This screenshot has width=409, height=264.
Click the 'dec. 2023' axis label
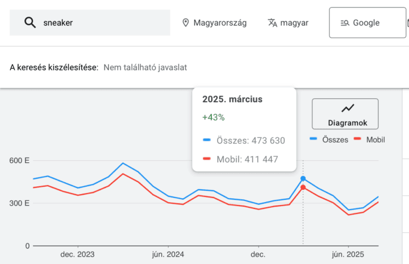point(78,254)
